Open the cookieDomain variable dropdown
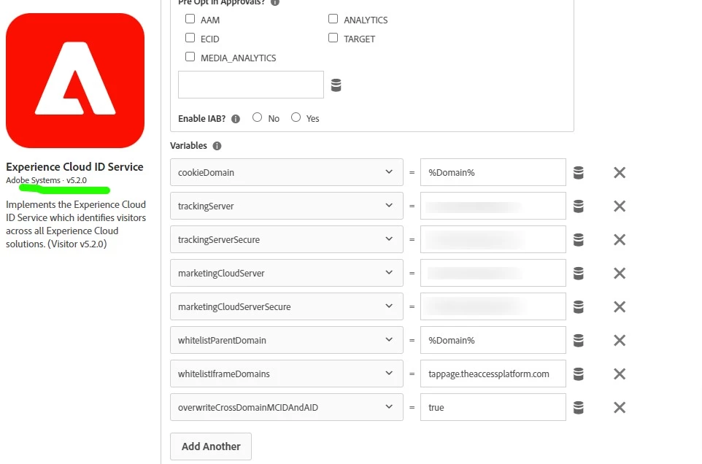Viewport: 702px width, 464px height. 287,172
